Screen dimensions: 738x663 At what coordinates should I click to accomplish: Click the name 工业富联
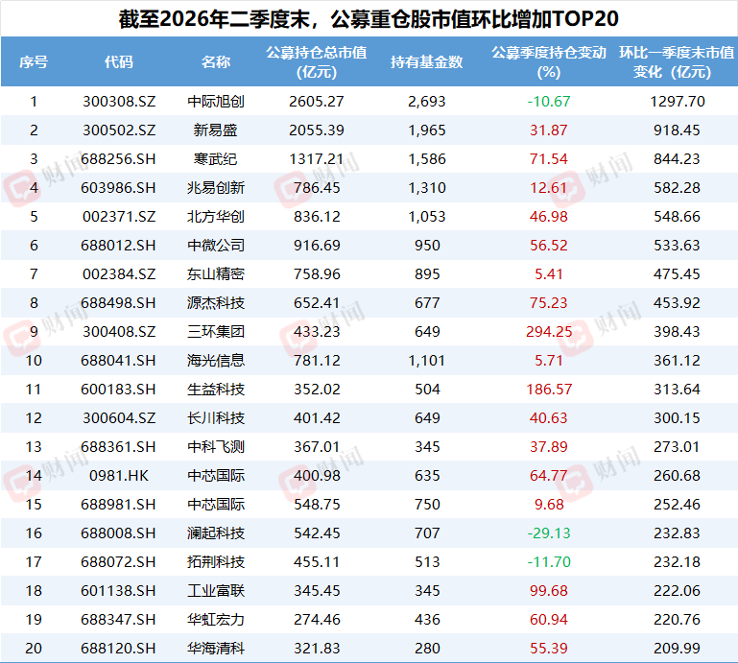216,590
